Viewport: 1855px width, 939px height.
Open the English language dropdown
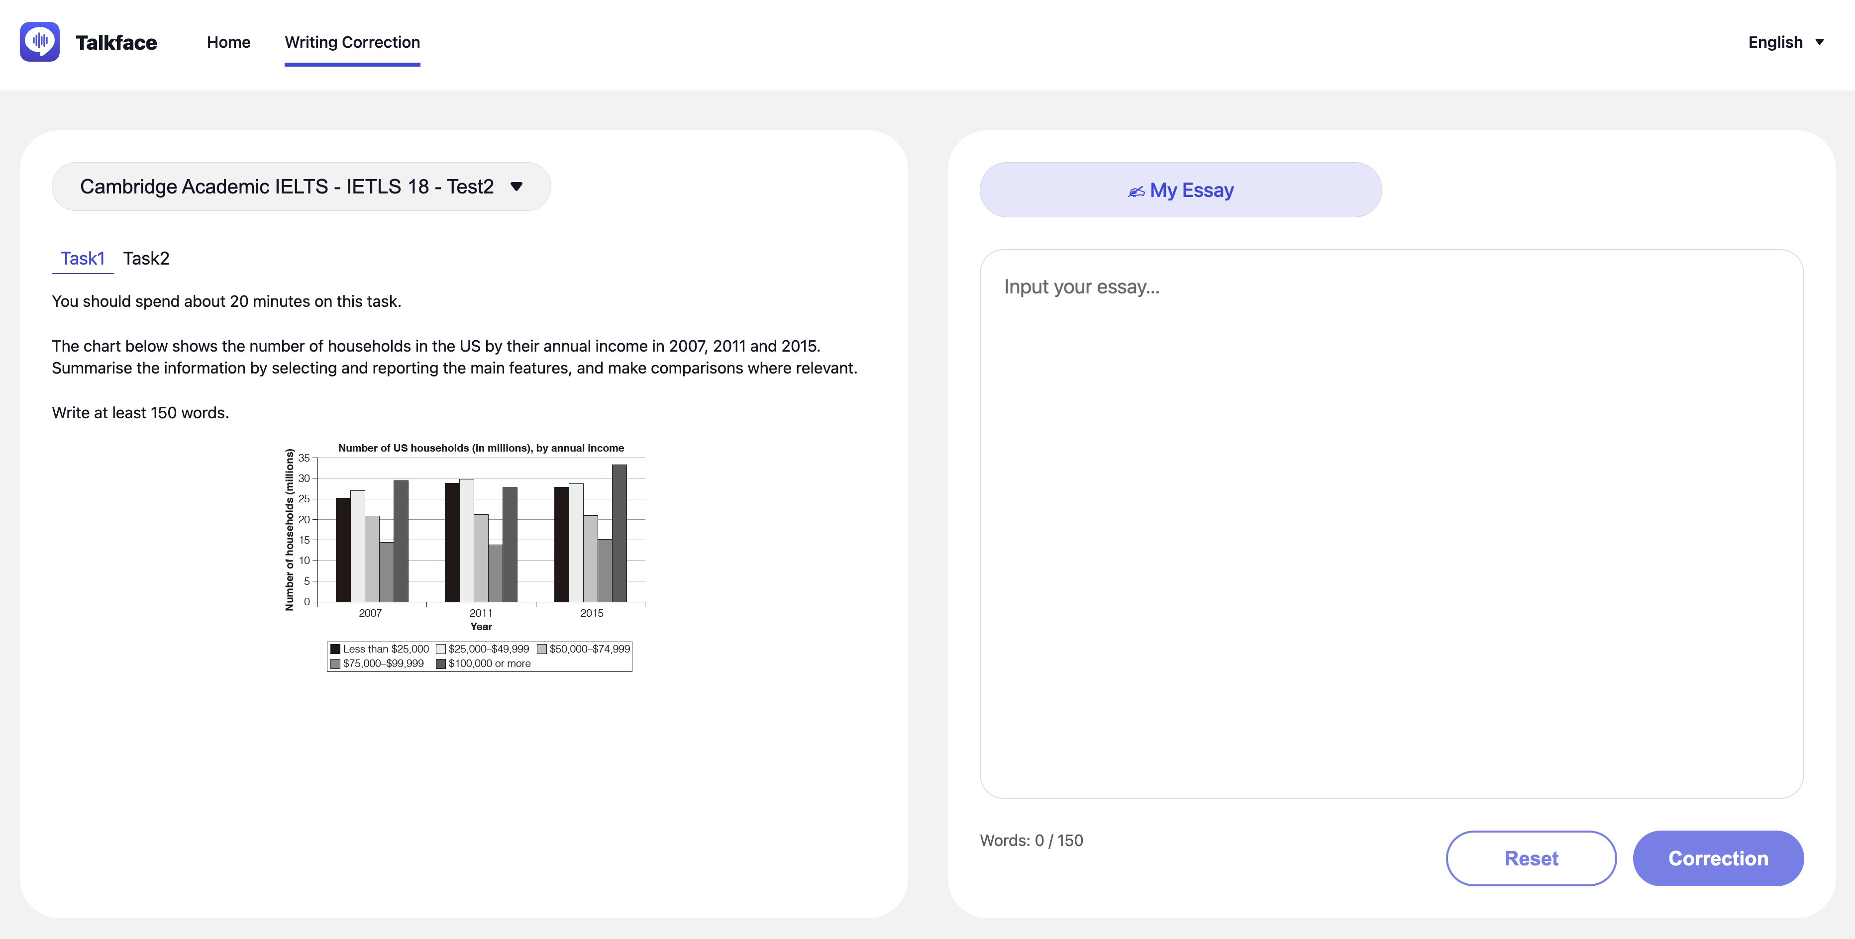coord(1786,42)
